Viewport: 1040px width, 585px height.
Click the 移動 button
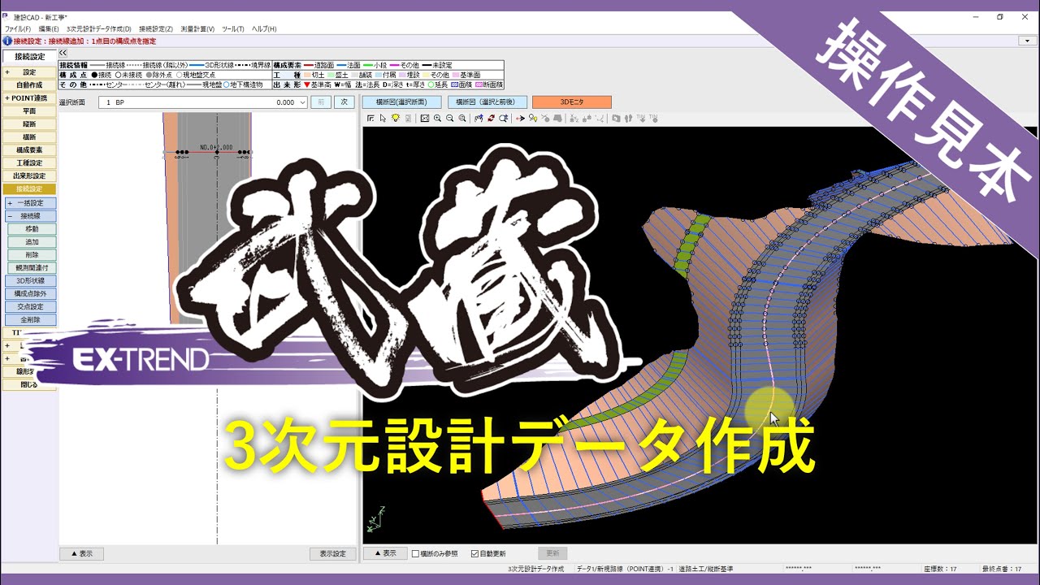tap(32, 229)
